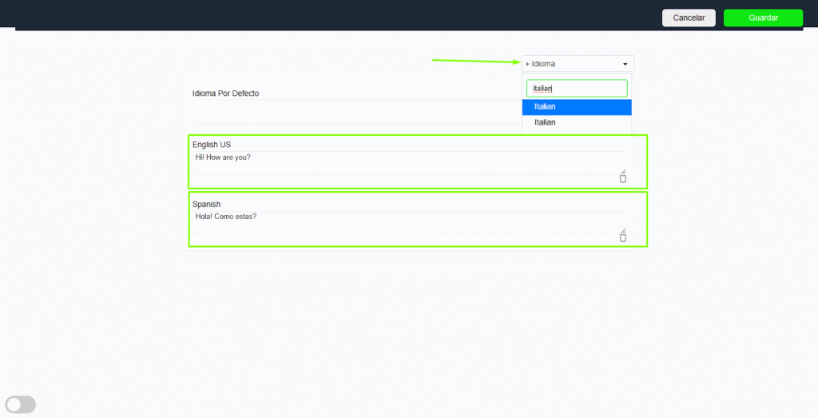Delete the Spanish translation with trash icon
The height and width of the screenshot is (418, 818).
(x=623, y=237)
